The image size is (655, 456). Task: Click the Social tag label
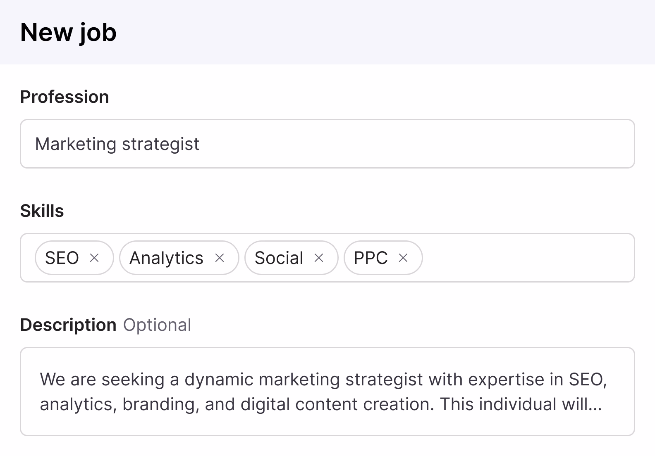click(279, 258)
